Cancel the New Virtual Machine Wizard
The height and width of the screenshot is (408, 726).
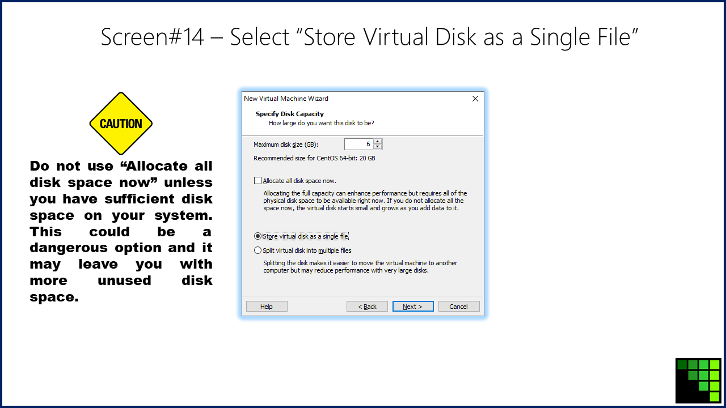point(459,306)
